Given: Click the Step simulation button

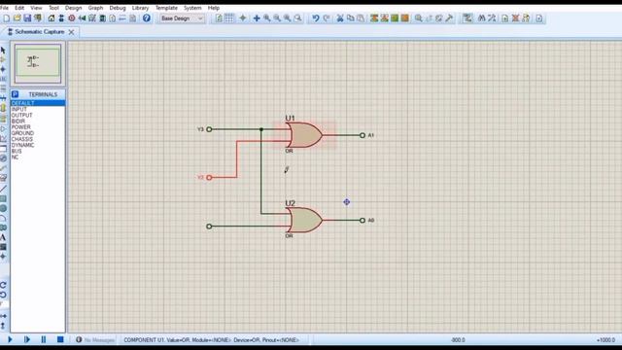Looking at the screenshot, I should (27, 339).
